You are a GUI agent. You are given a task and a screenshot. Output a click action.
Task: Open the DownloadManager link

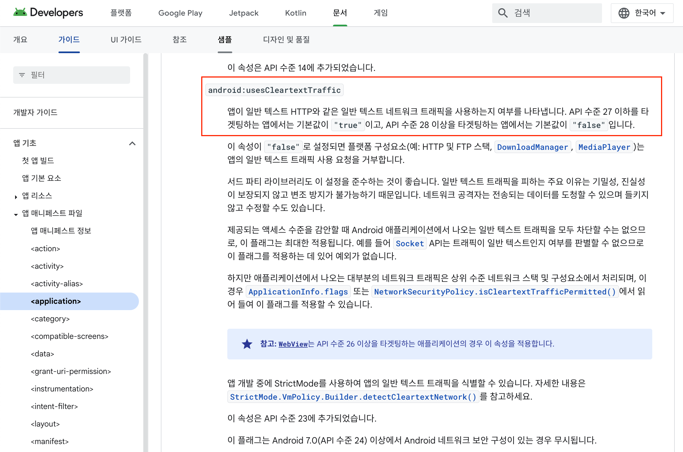(532, 147)
